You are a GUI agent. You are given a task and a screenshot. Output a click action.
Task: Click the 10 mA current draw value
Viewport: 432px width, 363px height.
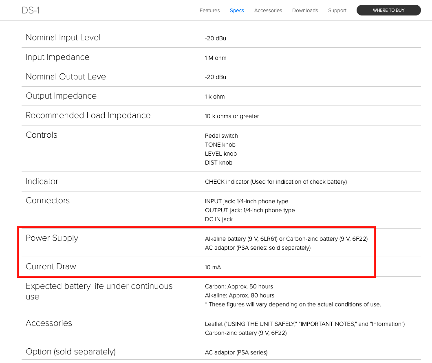[x=213, y=267]
